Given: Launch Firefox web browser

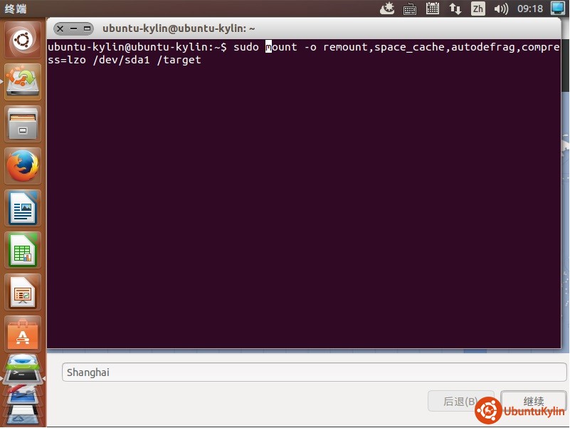Looking at the screenshot, I should pyautogui.click(x=23, y=166).
